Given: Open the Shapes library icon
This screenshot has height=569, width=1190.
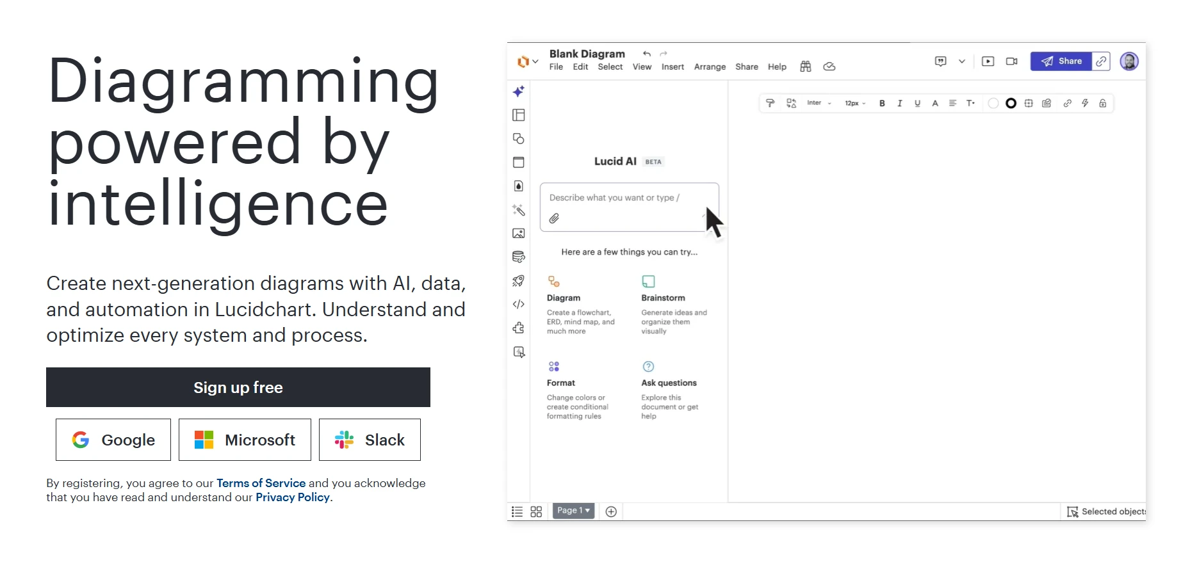Looking at the screenshot, I should coord(519,138).
